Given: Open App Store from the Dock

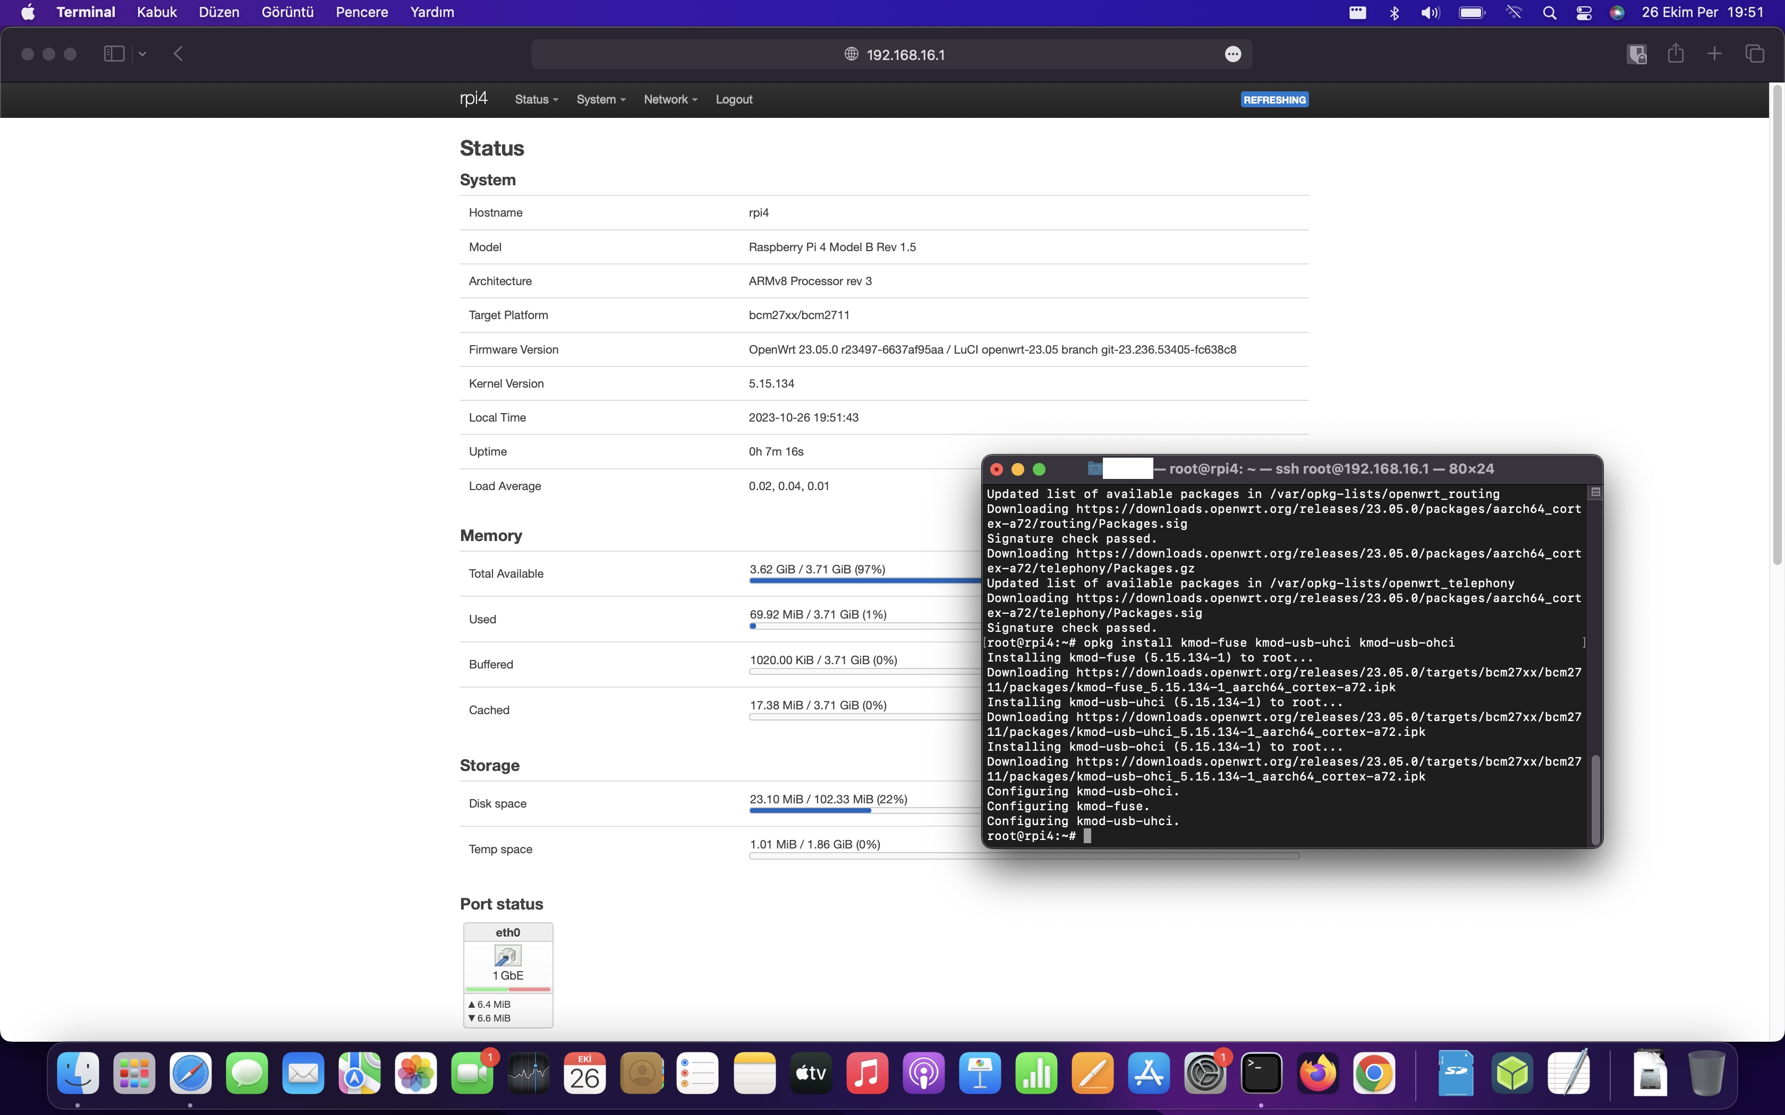Looking at the screenshot, I should (1149, 1073).
